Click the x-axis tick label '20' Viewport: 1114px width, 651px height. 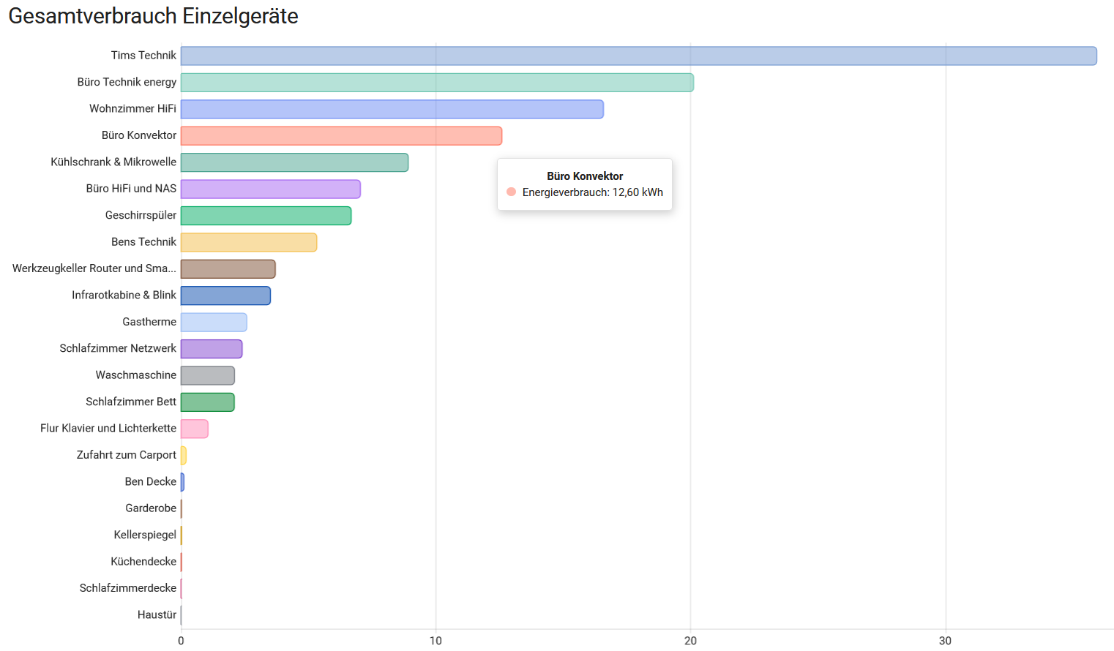690,641
